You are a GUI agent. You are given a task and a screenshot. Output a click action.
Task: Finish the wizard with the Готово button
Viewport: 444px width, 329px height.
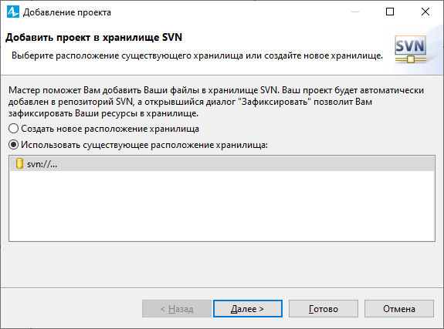pos(324,309)
